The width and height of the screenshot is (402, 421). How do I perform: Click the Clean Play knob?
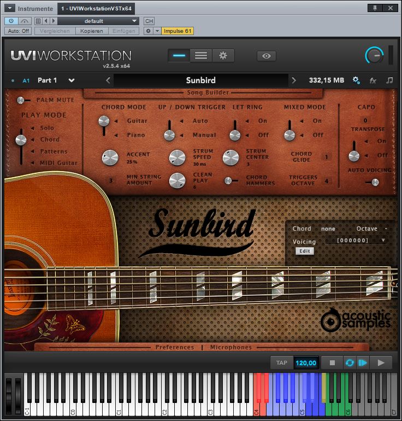click(x=177, y=180)
